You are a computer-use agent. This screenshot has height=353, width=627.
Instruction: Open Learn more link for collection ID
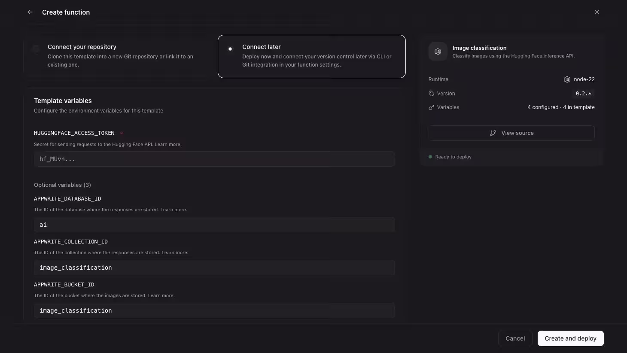[175, 253]
